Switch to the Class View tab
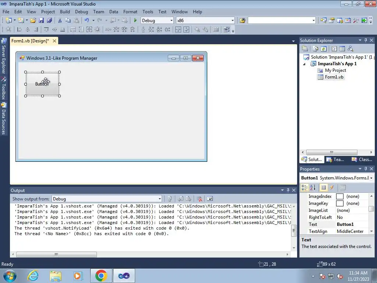 click(362, 159)
